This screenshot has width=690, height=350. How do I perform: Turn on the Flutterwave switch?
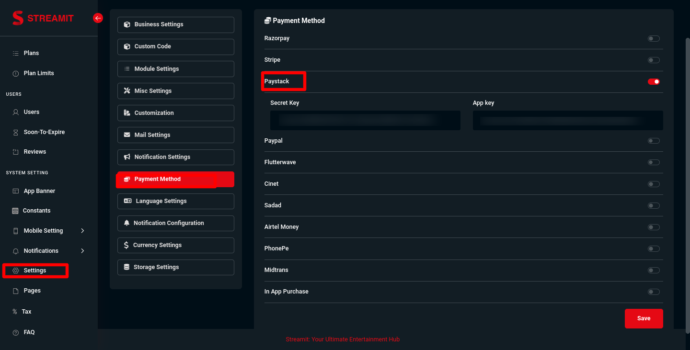(654, 162)
